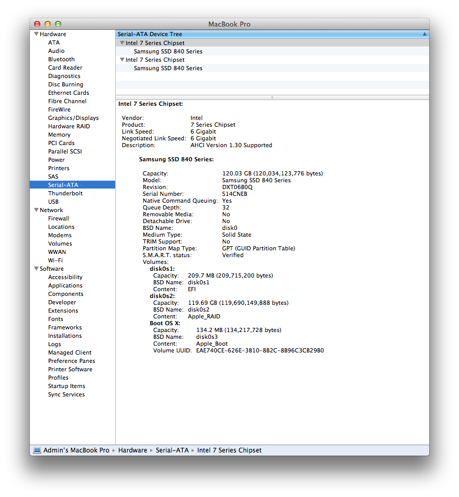The height and width of the screenshot is (497, 459).
Task: Select USB in the sidebar
Action: [53, 202]
